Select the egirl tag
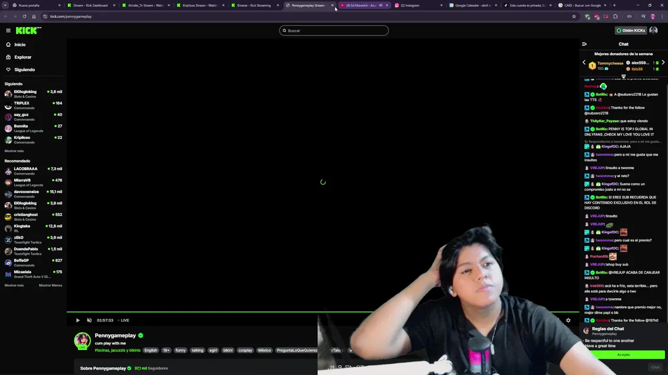 pyautogui.click(x=213, y=351)
